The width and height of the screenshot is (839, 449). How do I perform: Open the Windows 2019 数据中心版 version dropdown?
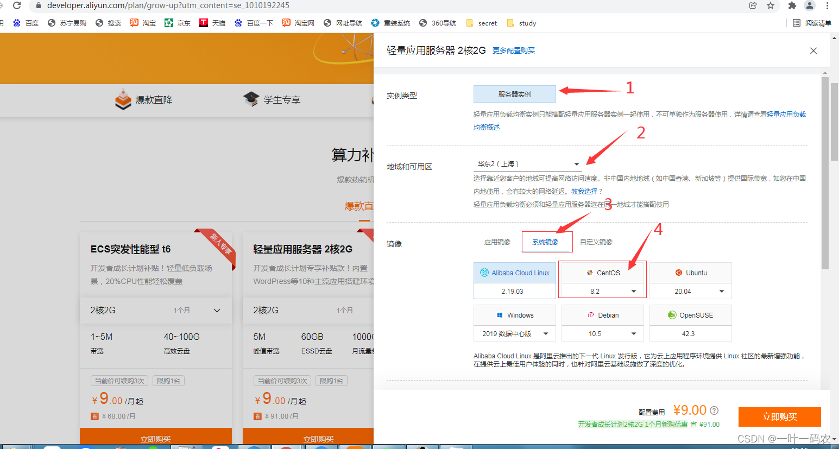515,333
